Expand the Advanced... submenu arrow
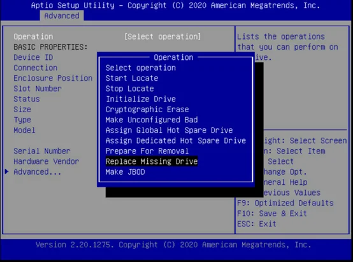 7,171
